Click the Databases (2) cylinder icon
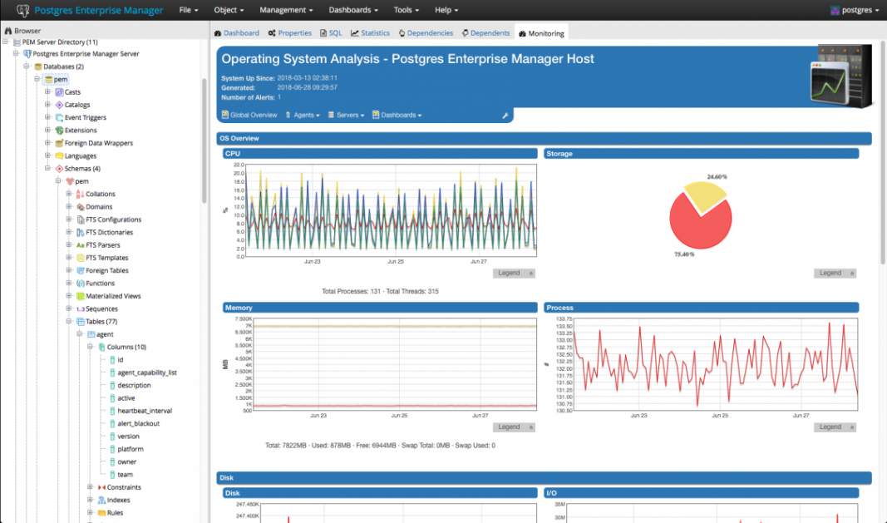Image resolution: width=887 pixels, height=523 pixels. click(38, 67)
